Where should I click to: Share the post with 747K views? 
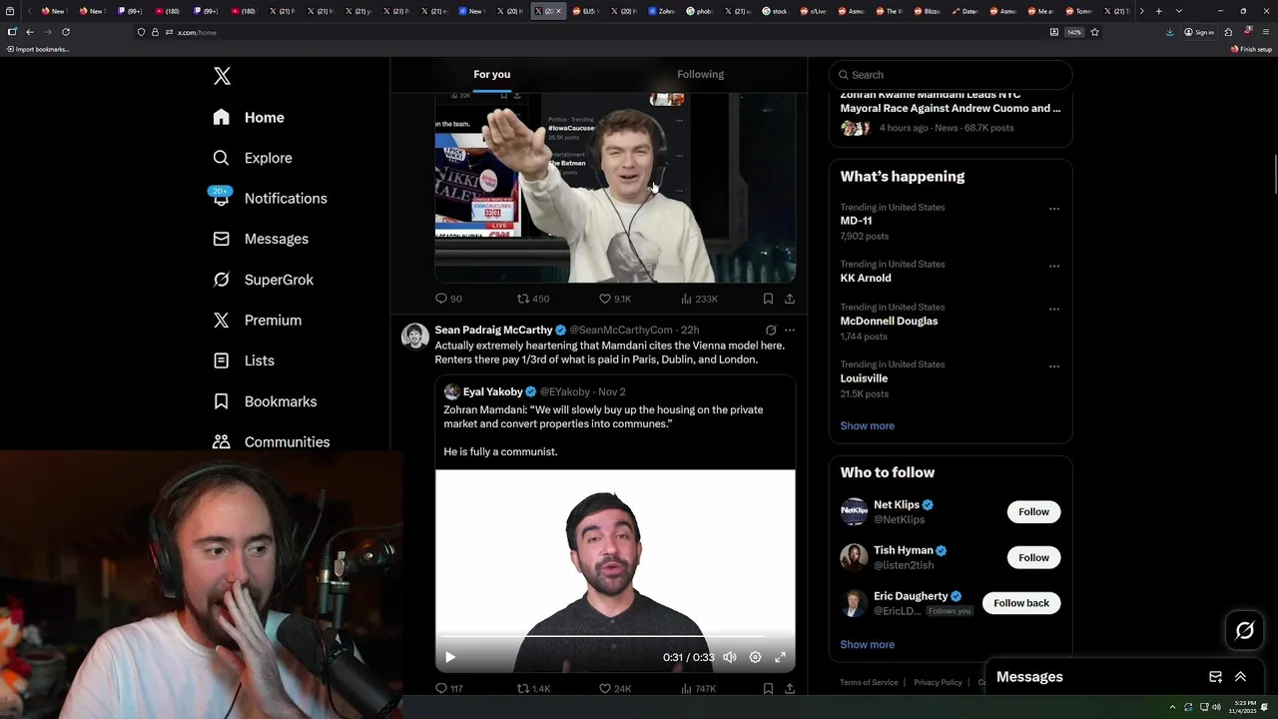click(790, 688)
